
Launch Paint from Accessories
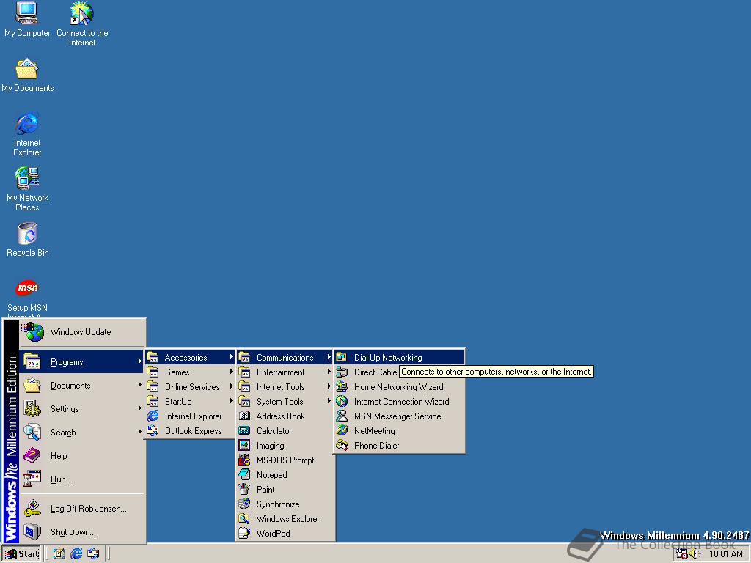(285, 489)
